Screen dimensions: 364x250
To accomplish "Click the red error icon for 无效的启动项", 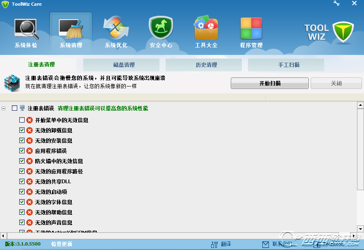I will coord(30,192).
